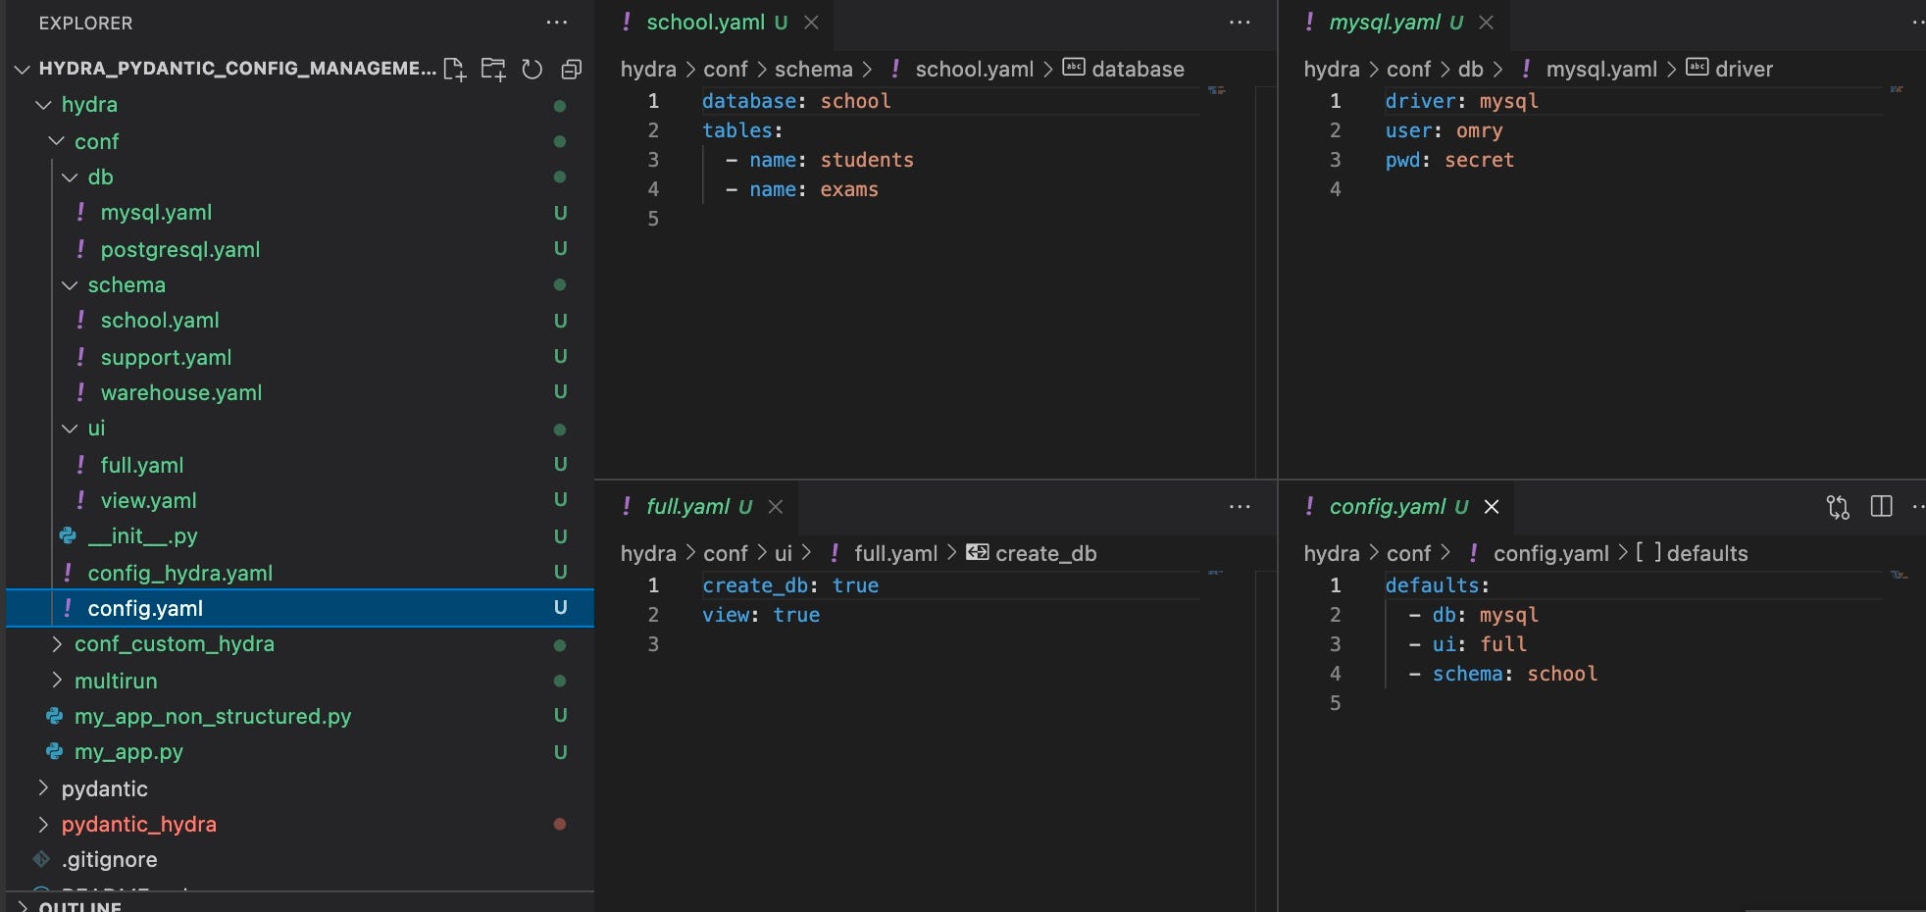Open Explorer more actions ellipsis menu

pyautogui.click(x=556, y=23)
